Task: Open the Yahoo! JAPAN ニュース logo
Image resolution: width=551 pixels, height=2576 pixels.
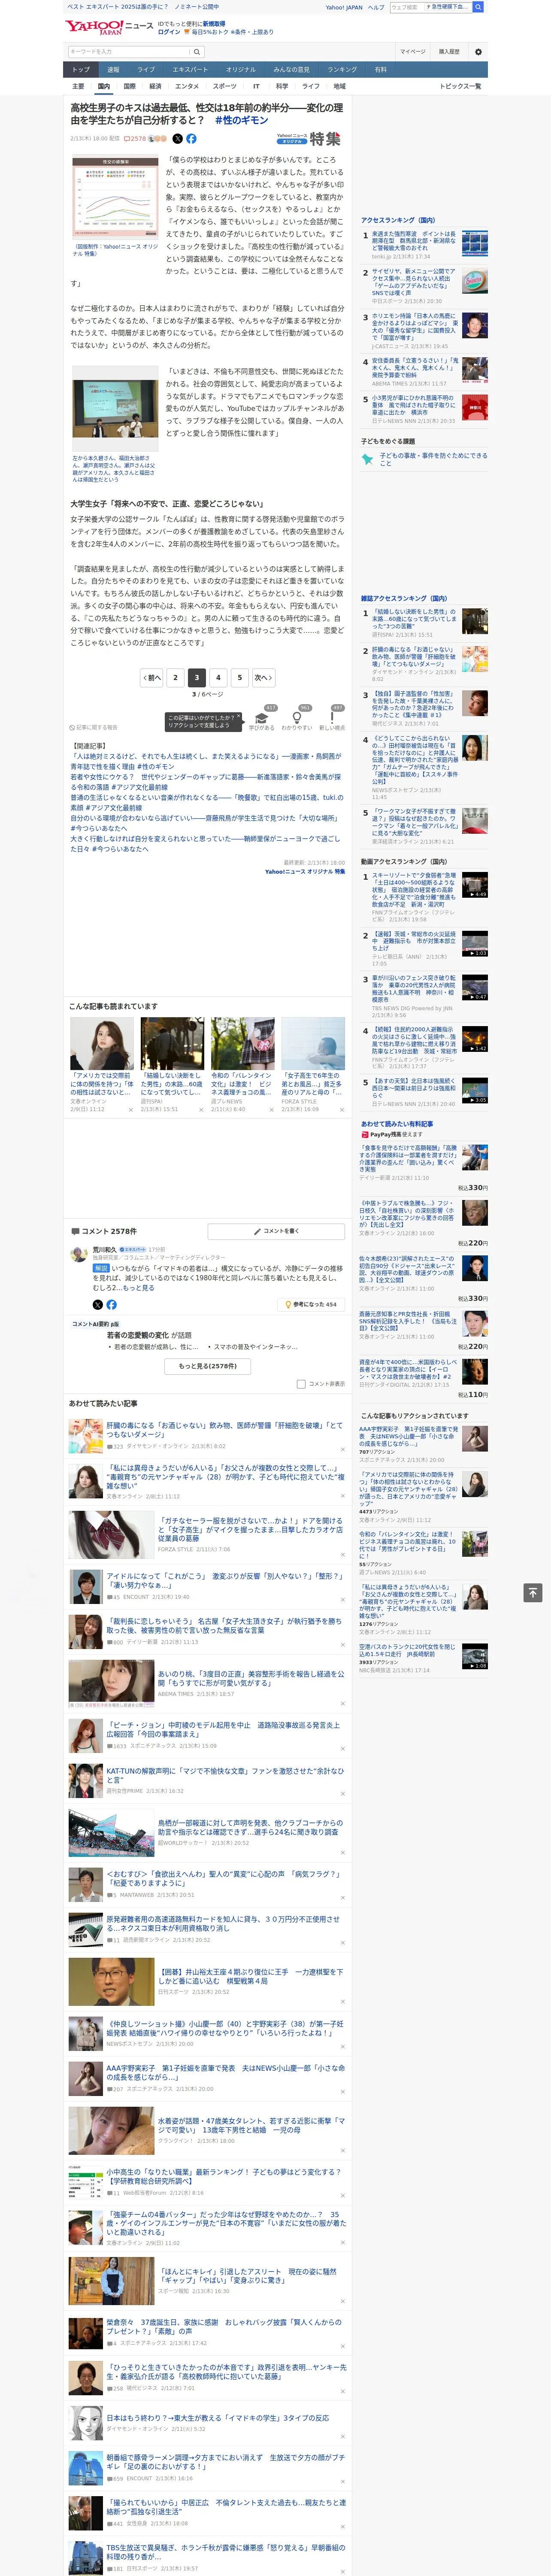Action: (x=109, y=27)
